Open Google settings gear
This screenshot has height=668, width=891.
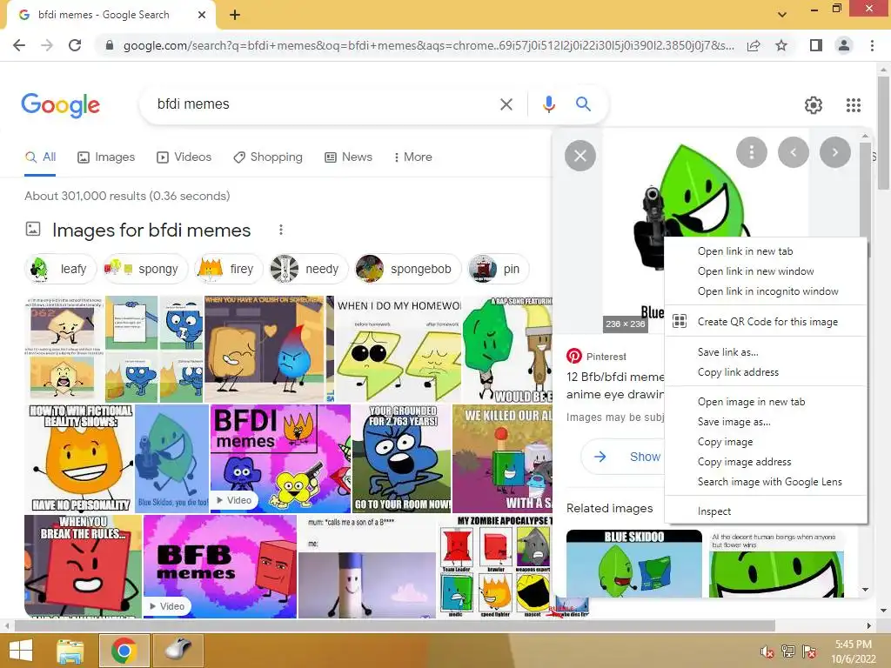click(x=814, y=105)
